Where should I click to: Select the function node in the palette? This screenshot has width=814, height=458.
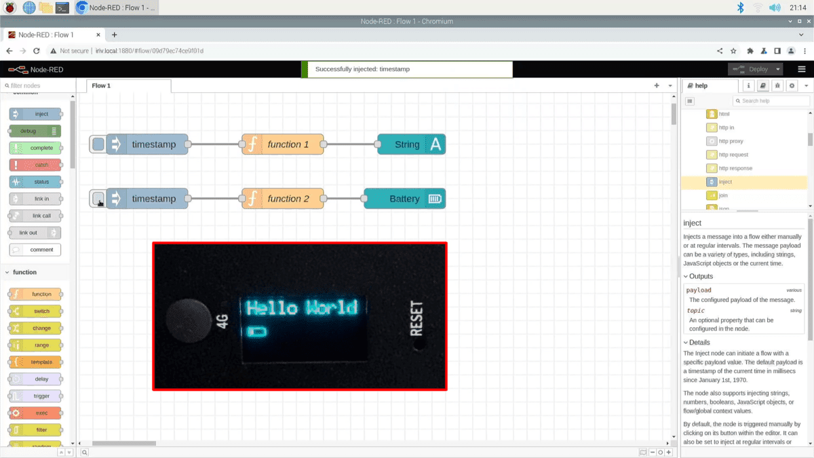coord(35,294)
